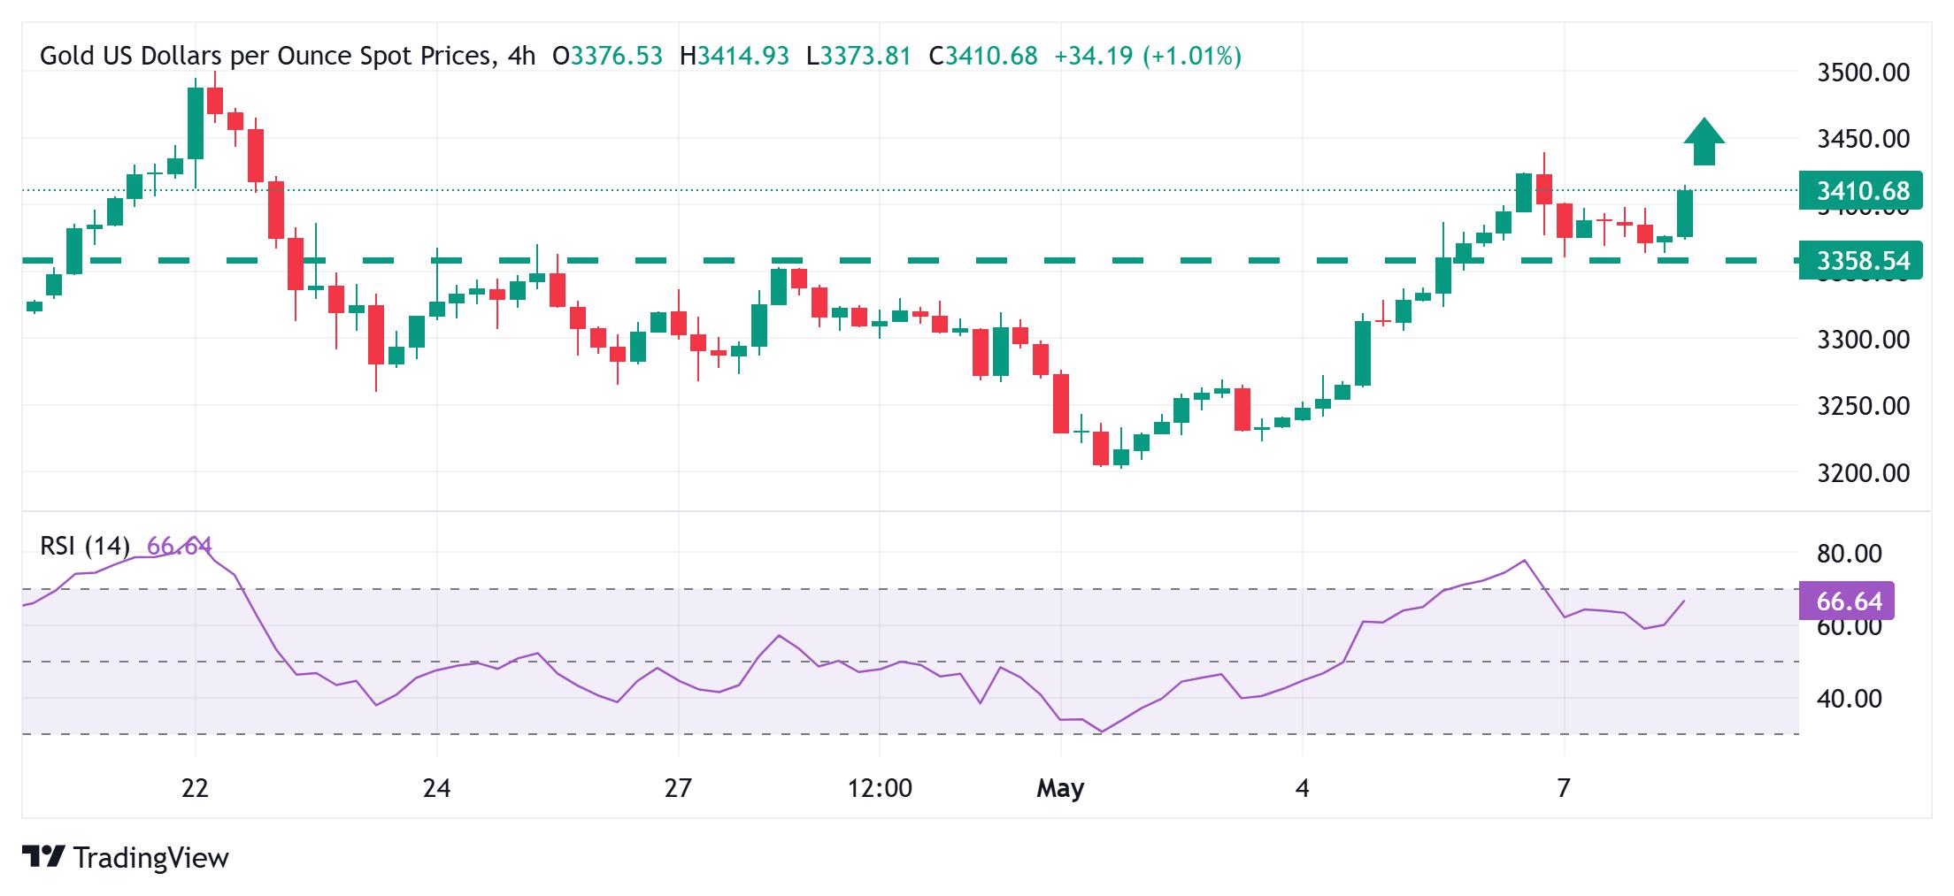Click the tall green candle near 3500 peak
Viewport: 1954px width, 896px height.
(196, 124)
